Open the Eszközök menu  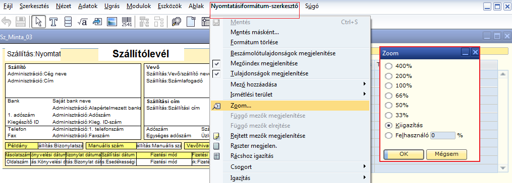[170, 6]
